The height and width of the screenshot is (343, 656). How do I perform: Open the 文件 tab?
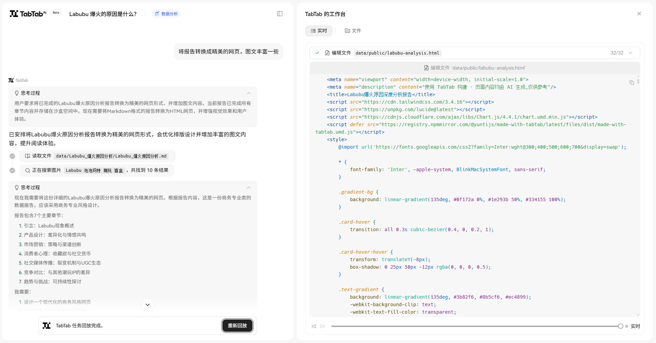click(353, 31)
